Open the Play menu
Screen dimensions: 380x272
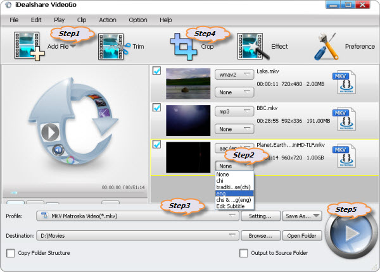point(59,20)
